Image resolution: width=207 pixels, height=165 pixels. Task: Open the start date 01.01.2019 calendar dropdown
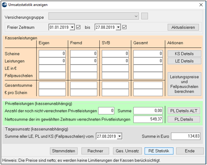[x=72, y=27]
